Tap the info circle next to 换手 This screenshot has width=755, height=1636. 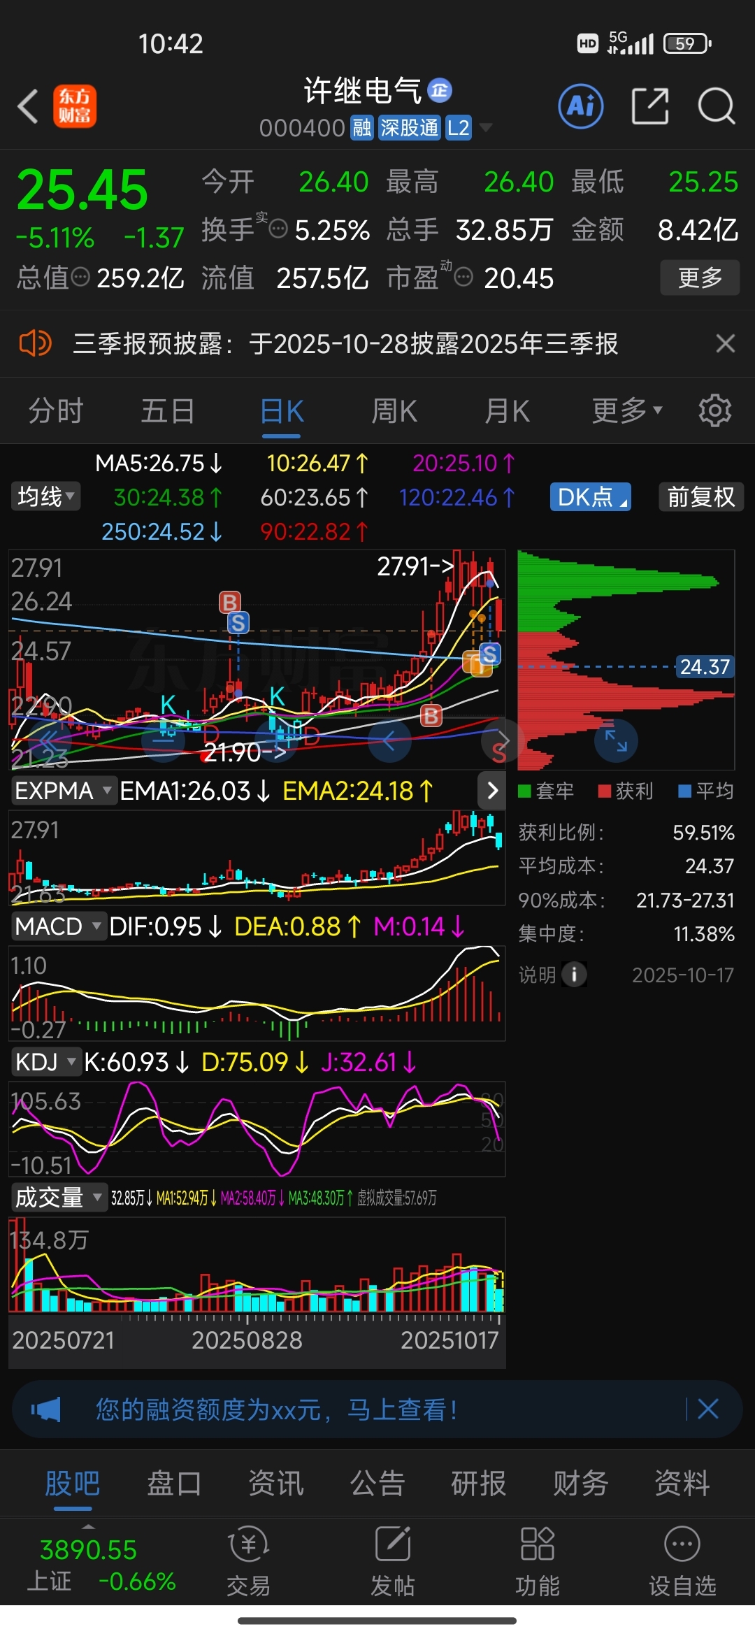(x=278, y=229)
